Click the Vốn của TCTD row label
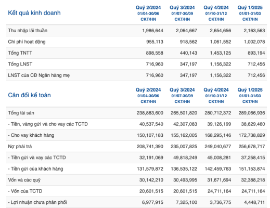The width and height of the screenshot is (270, 208). pyautogui.click(x=25, y=191)
